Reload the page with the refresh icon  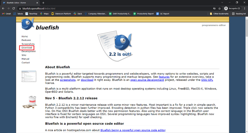point(14,8)
